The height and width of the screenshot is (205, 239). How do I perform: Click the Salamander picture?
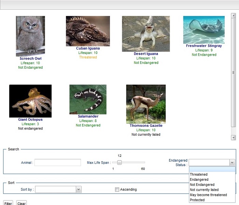(x=88, y=99)
